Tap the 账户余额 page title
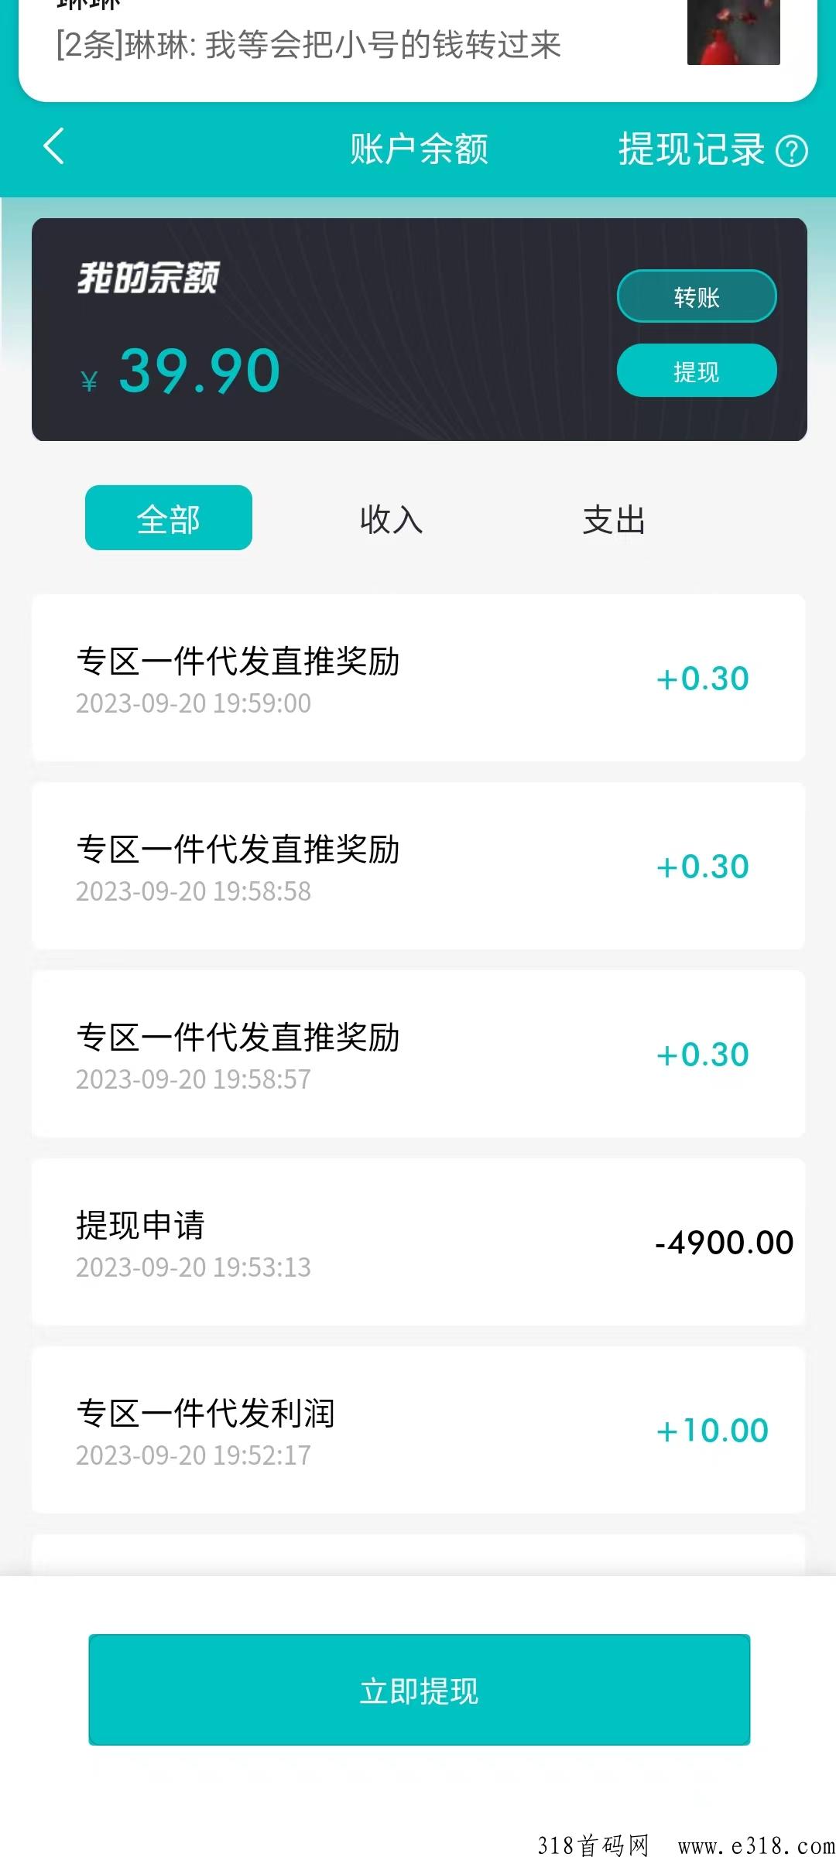Viewport: 836px width, 1857px height. tap(419, 149)
